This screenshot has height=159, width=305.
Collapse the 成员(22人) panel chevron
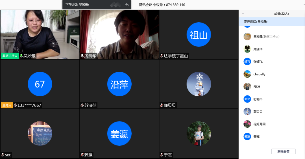point(243,14)
